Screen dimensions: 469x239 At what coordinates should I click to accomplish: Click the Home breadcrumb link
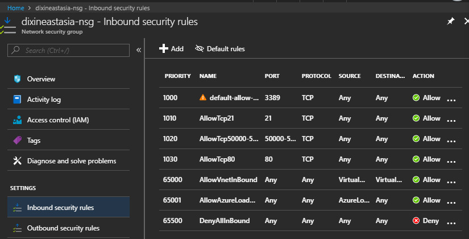click(15, 8)
